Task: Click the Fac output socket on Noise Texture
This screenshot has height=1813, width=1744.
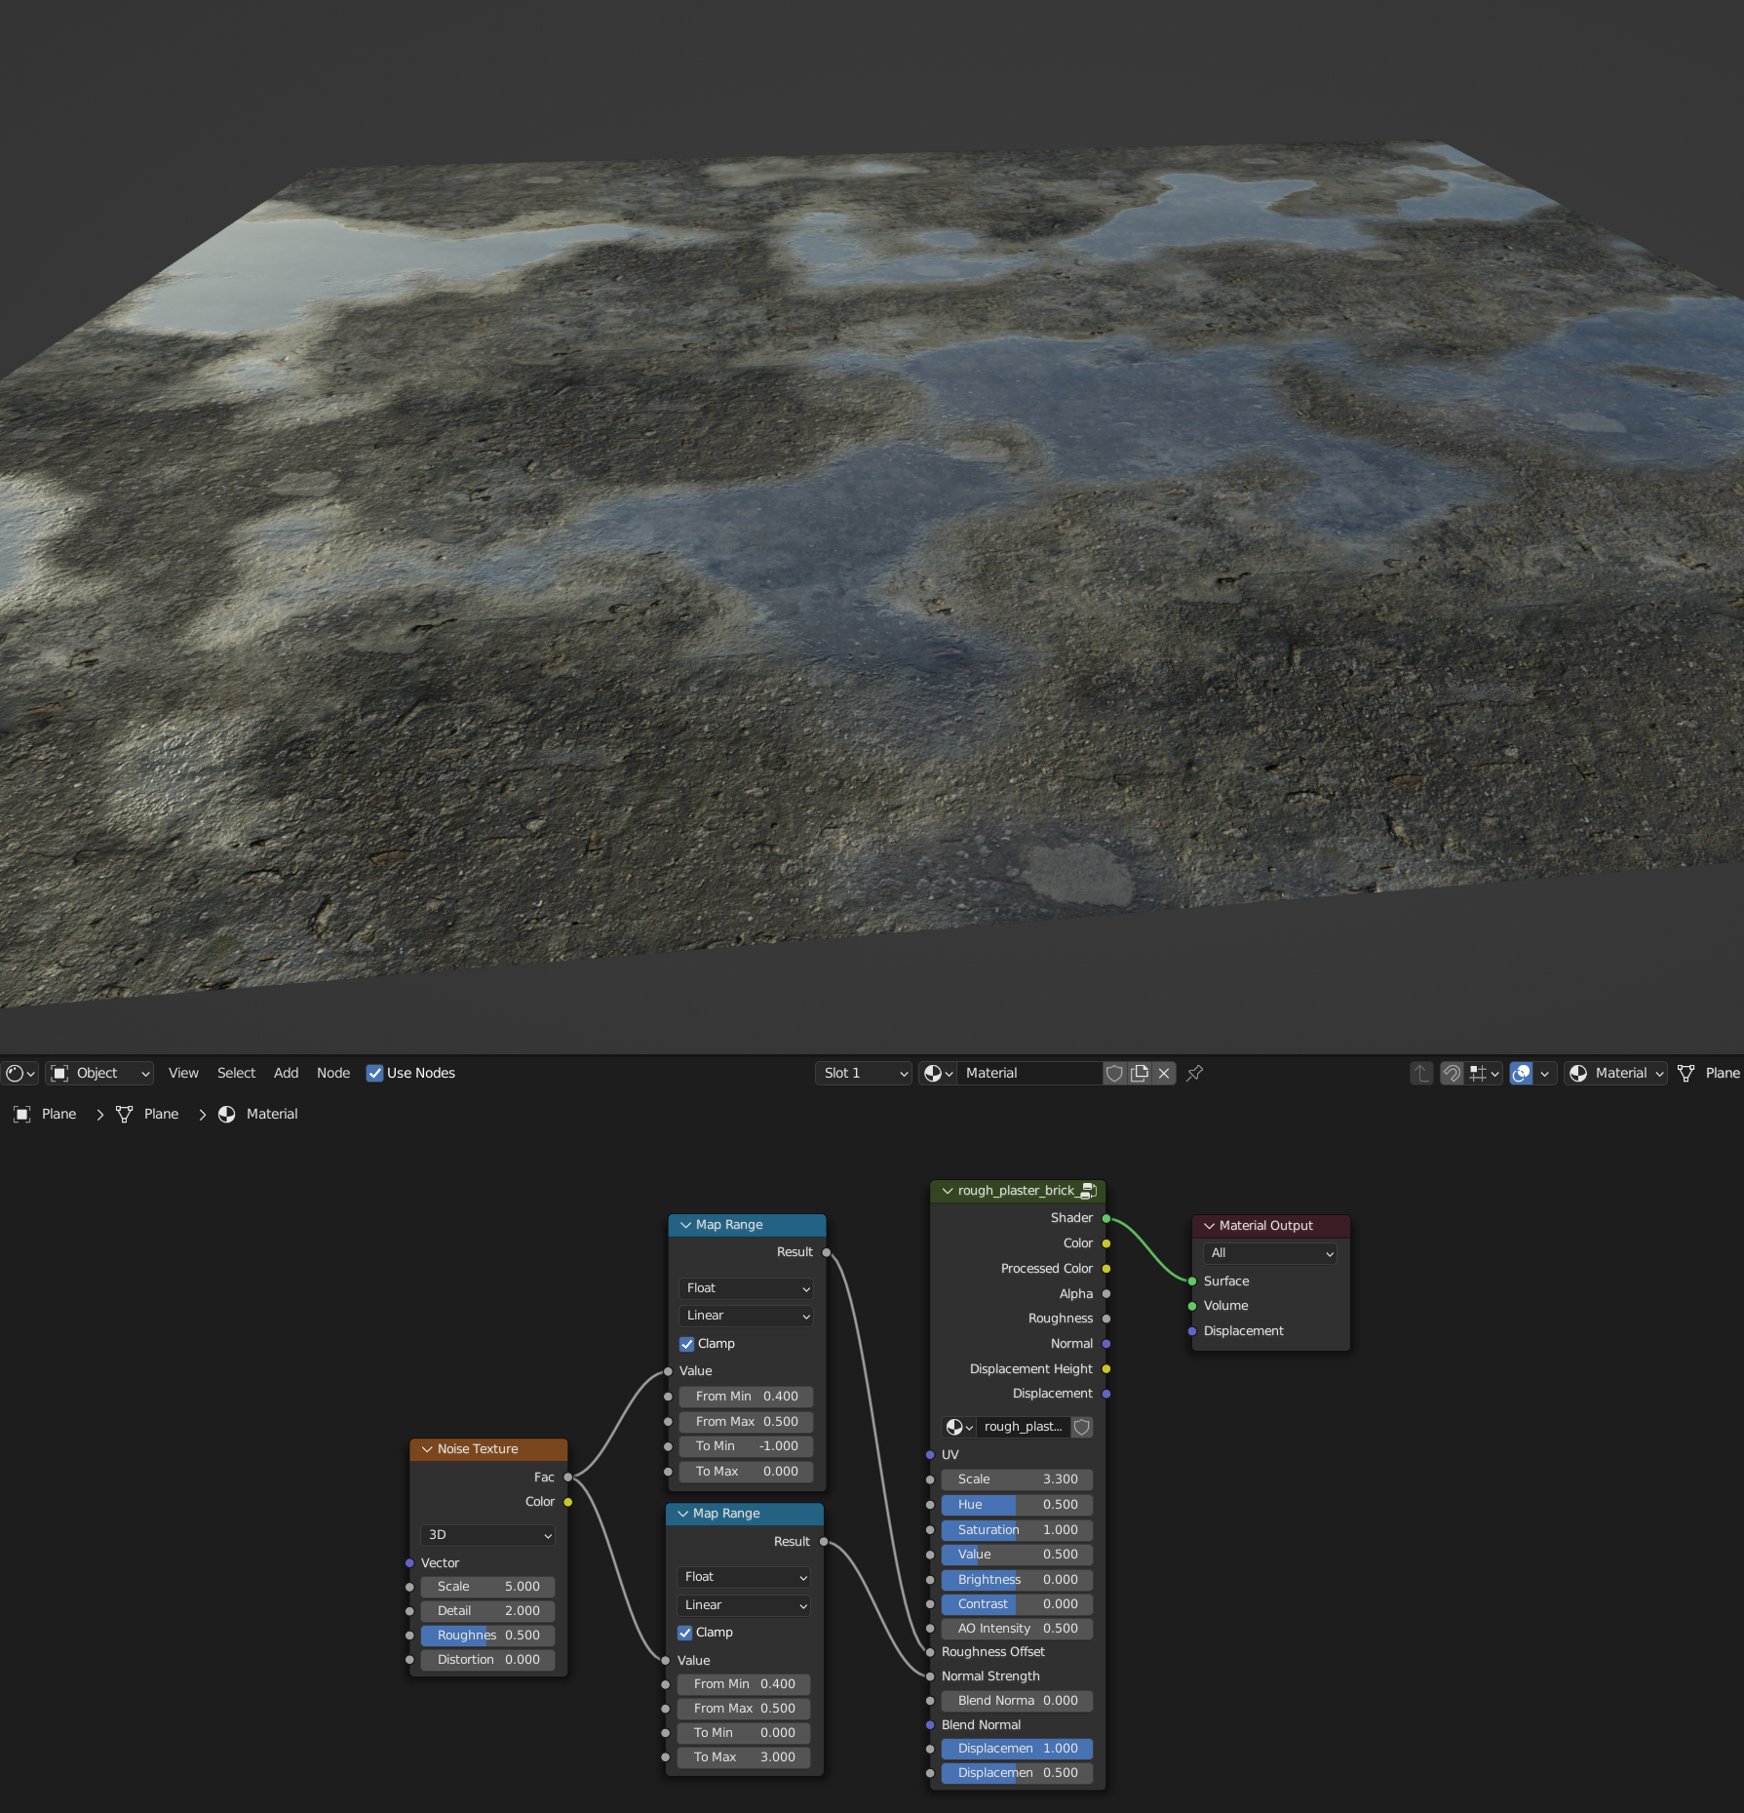Action: click(568, 1477)
